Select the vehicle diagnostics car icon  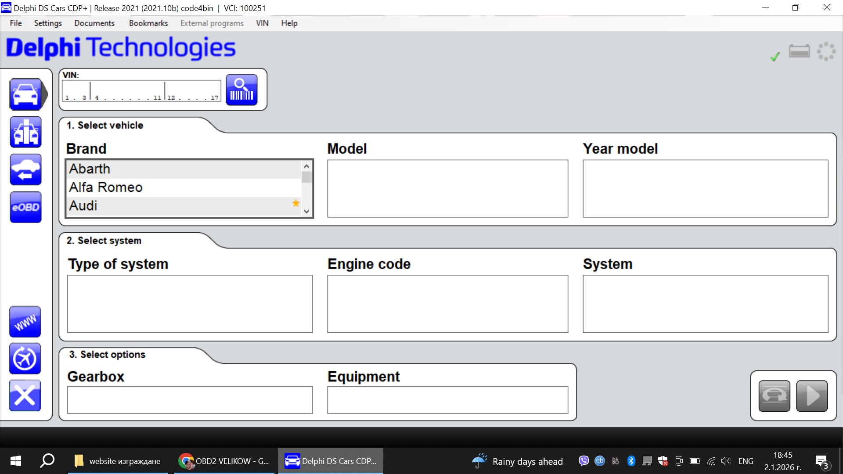[x=25, y=93]
